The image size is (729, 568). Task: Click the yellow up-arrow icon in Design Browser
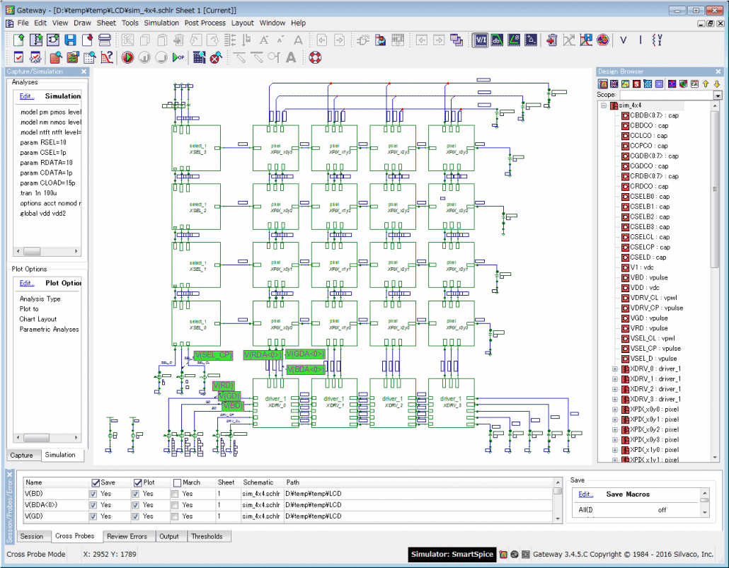point(705,83)
